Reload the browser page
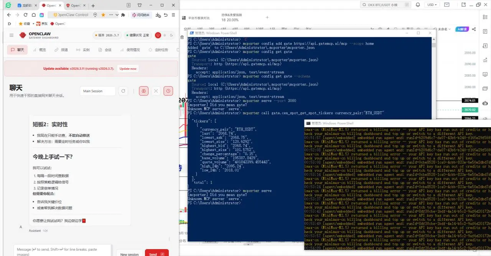 tap(26, 15)
